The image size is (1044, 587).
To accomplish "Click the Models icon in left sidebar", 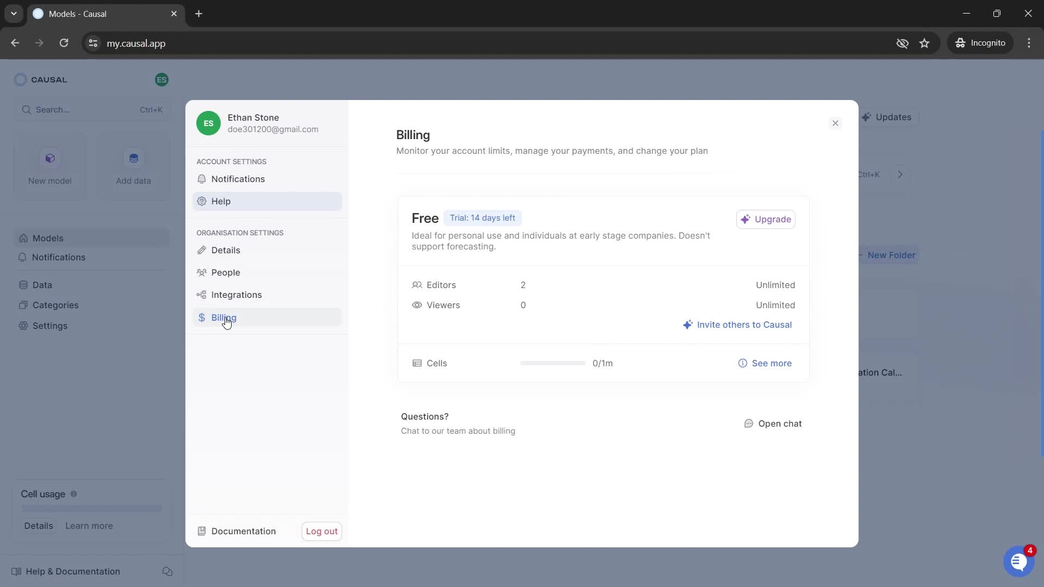I will (x=22, y=237).
